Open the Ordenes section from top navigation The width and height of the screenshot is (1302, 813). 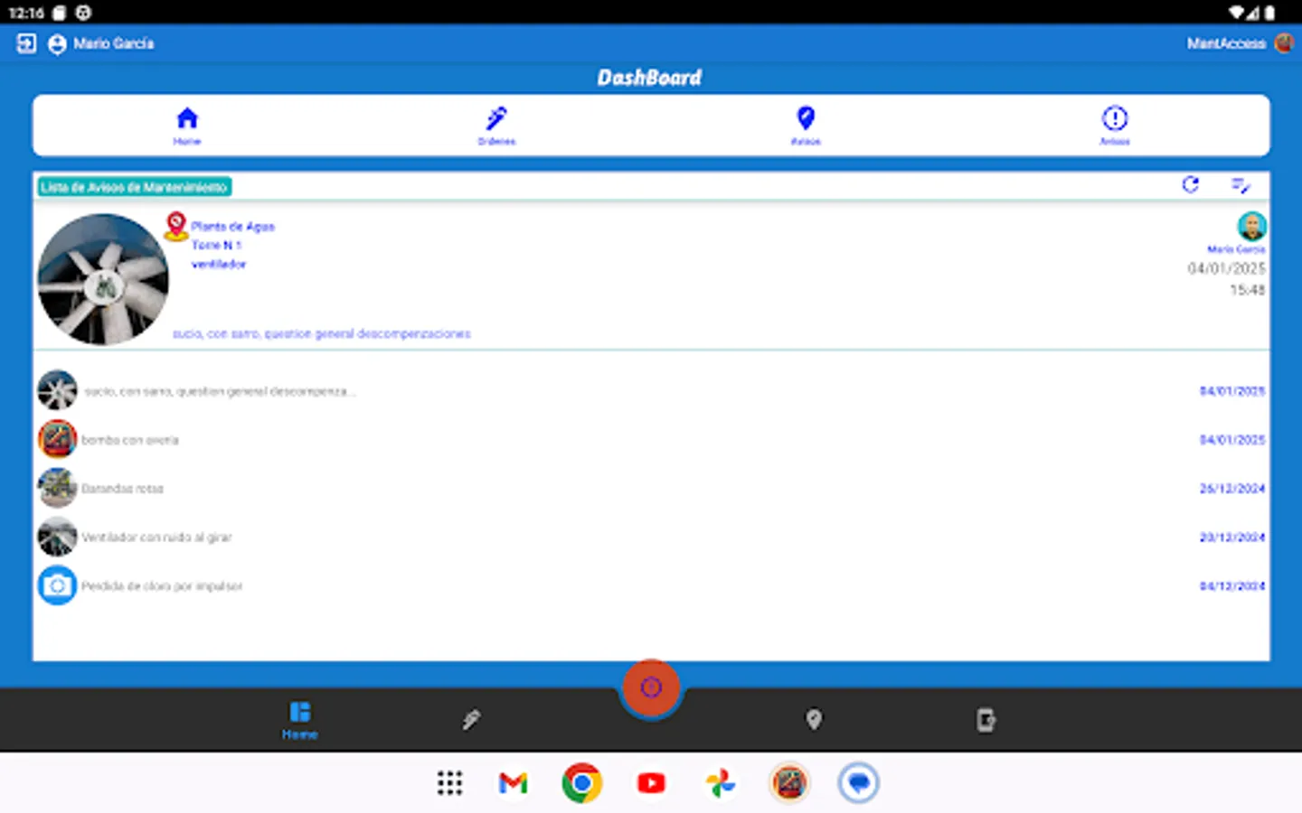click(495, 125)
